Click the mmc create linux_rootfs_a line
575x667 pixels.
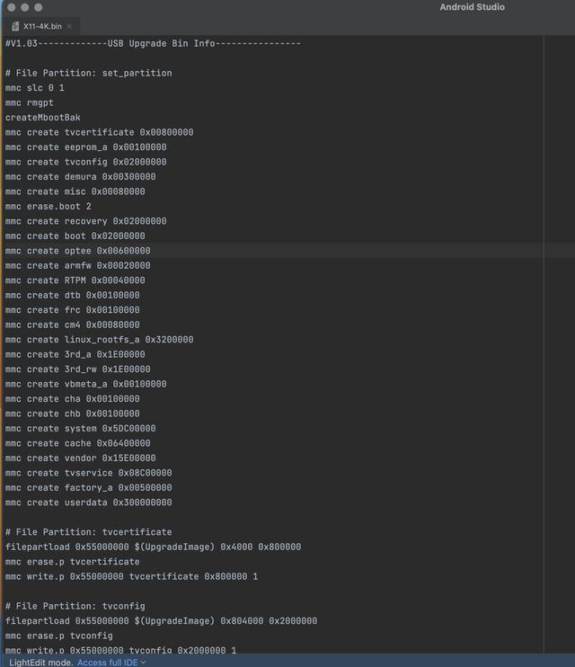tap(99, 340)
